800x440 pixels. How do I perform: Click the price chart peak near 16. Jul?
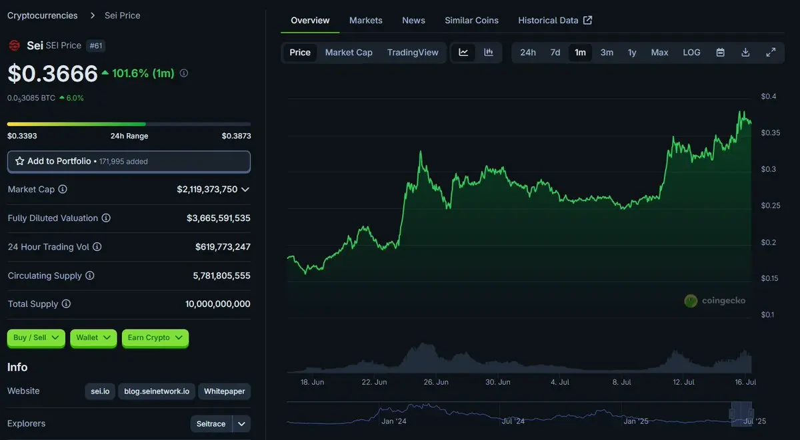(x=741, y=112)
